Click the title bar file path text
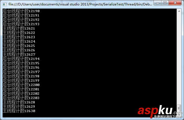 click(80, 4)
